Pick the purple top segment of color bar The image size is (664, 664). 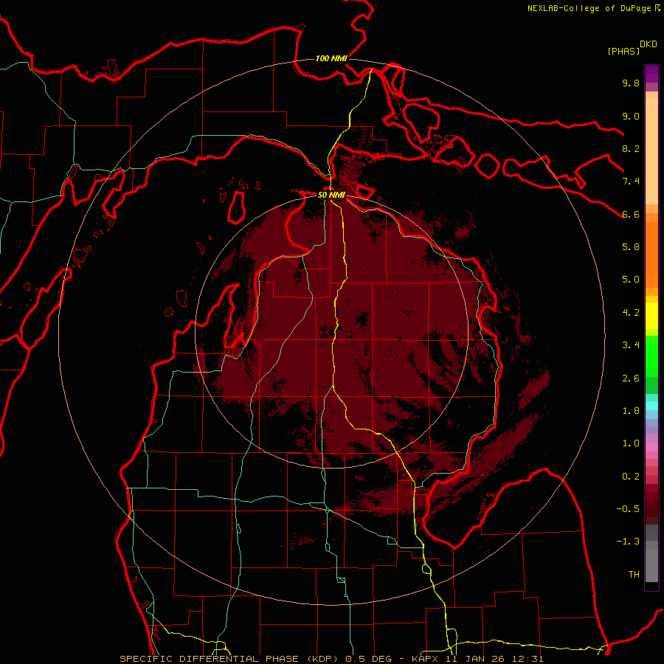point(651,74)
